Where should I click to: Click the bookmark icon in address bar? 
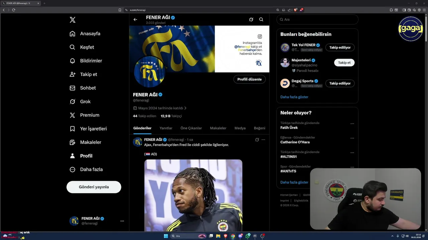(x=120, y=10)
